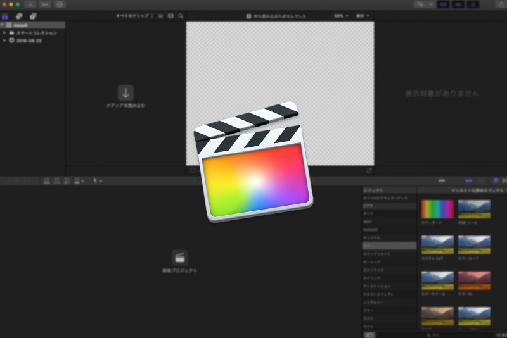Click the import media down-arrow icon in top toolbar

(x=30, y=4)
